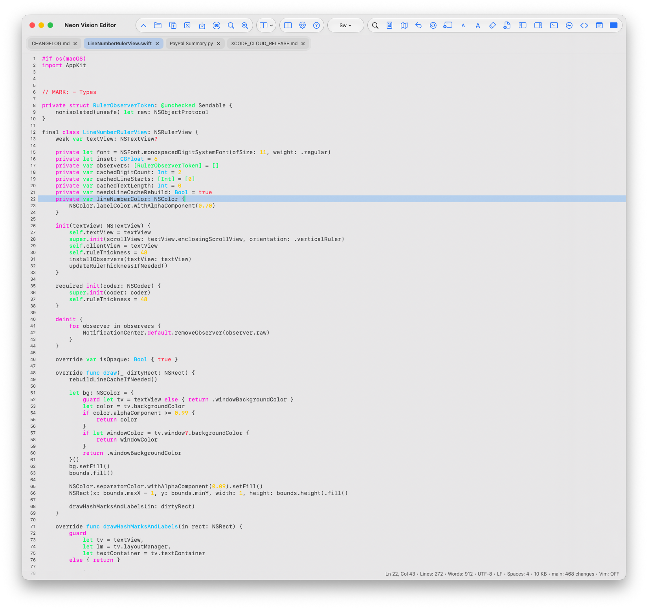Click 'main: 468 changes' git status
The image size is (648, 609).
573,574
